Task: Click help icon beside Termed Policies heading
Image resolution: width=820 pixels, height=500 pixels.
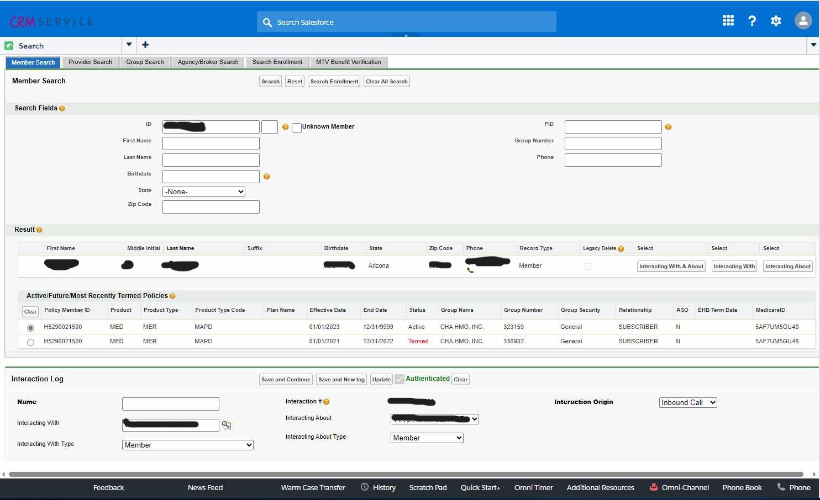Action: pos(172,296)
